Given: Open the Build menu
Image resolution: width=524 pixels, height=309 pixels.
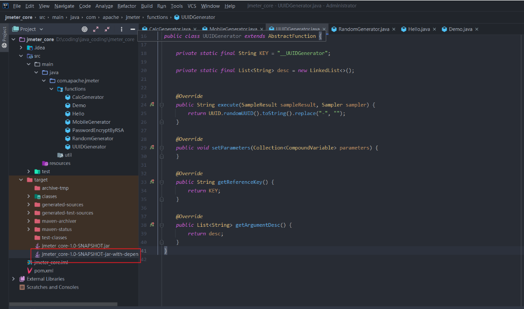Looking at the screenshot, I should (146, 6).
